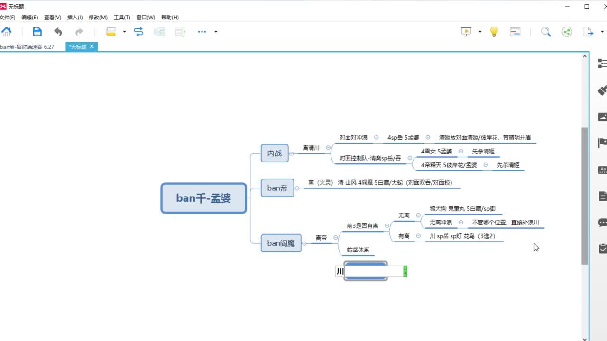Open the 文件(F) menu

click(7, 18)
